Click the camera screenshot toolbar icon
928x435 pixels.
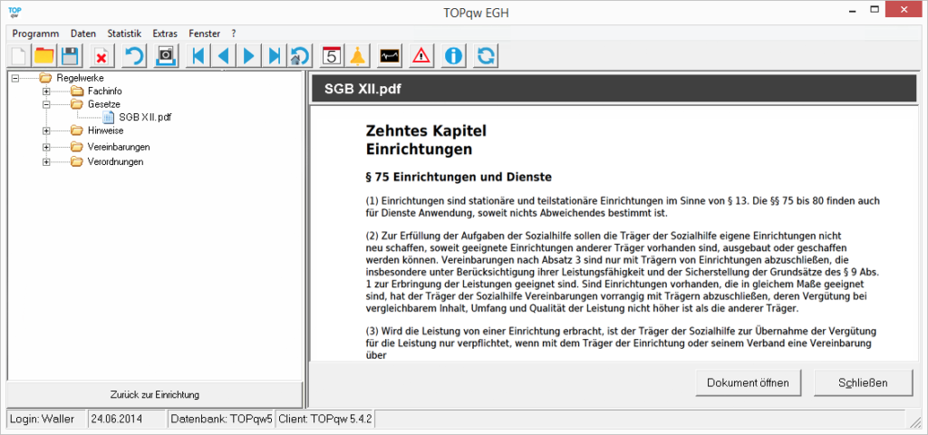(166, 56)
